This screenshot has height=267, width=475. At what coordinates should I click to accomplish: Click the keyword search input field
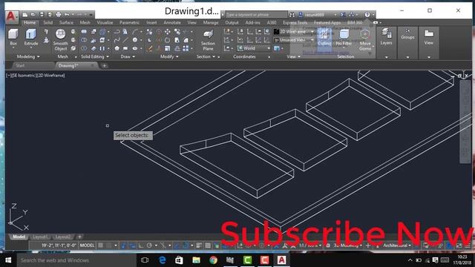click(x=255, y=15)
